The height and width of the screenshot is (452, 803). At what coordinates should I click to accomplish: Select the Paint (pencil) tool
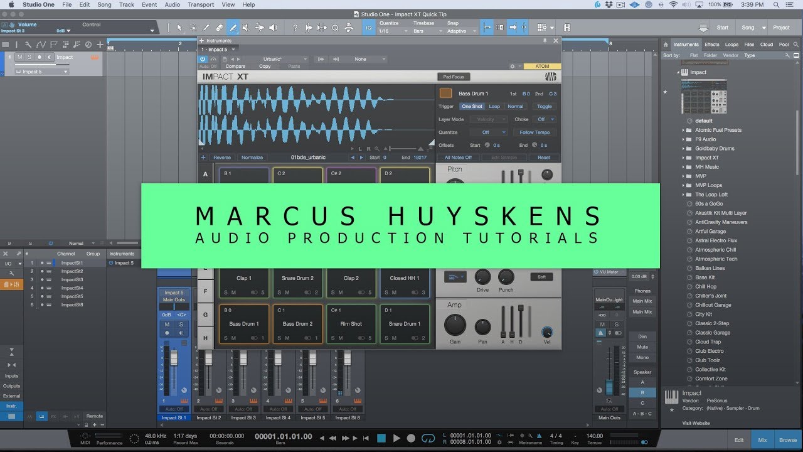click(233, 28)
